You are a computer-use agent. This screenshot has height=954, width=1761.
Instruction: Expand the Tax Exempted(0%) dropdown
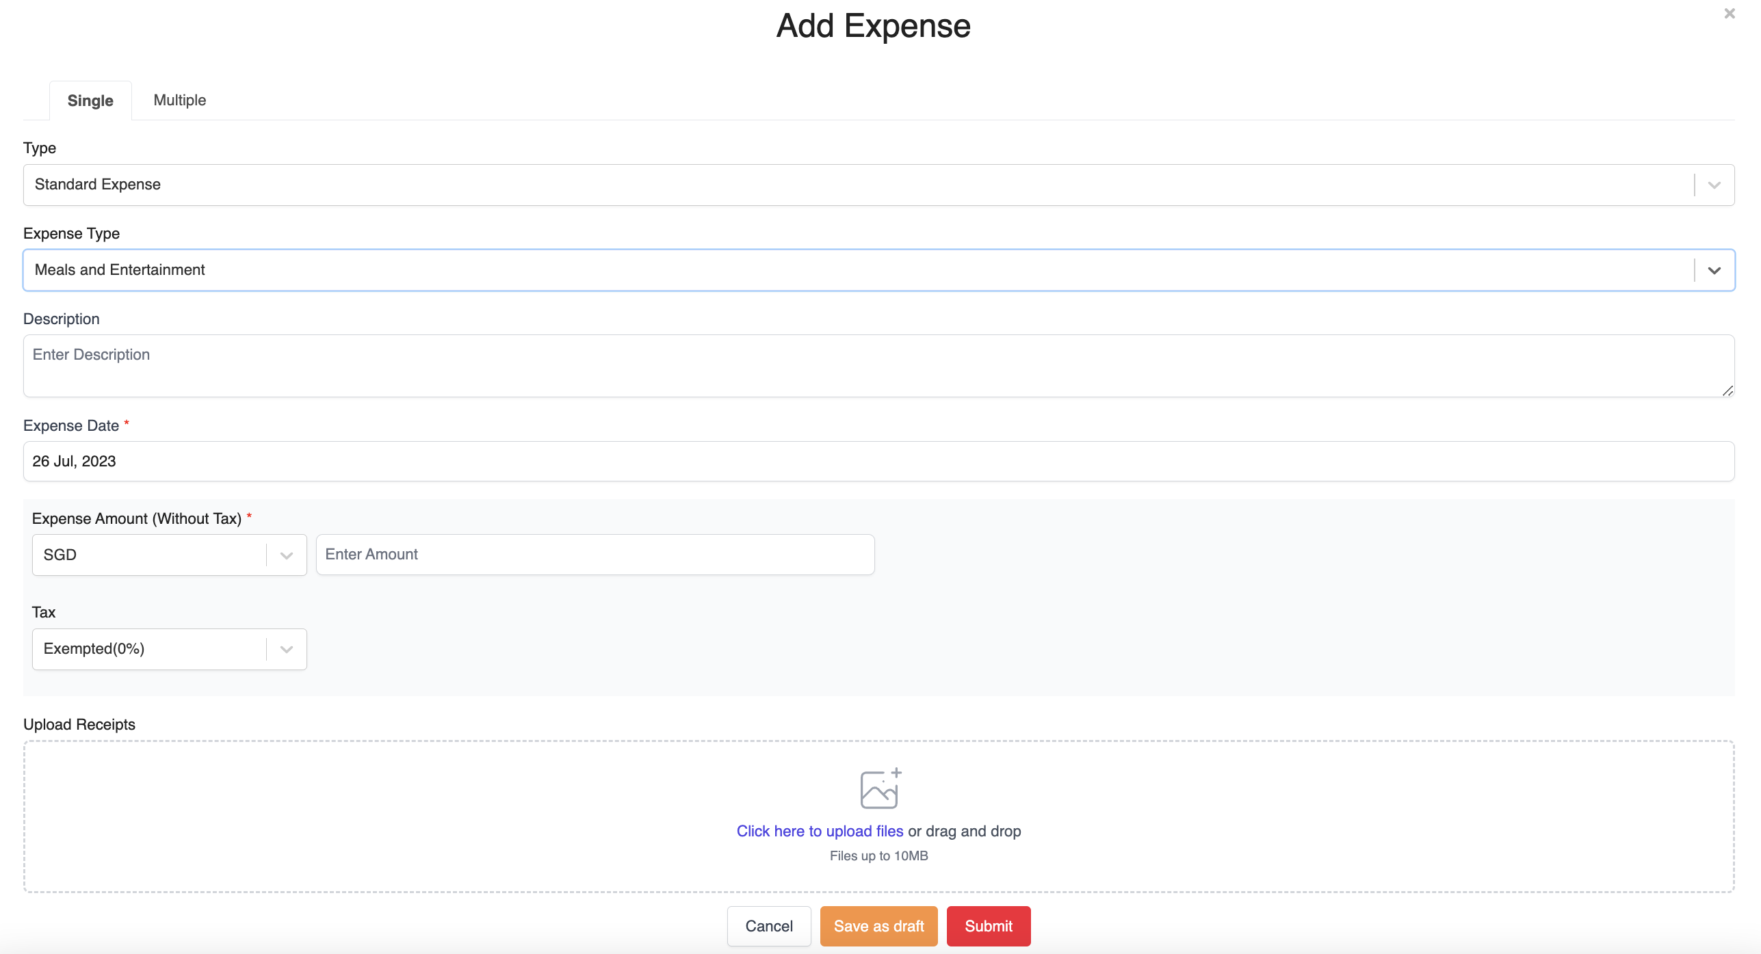286,649
